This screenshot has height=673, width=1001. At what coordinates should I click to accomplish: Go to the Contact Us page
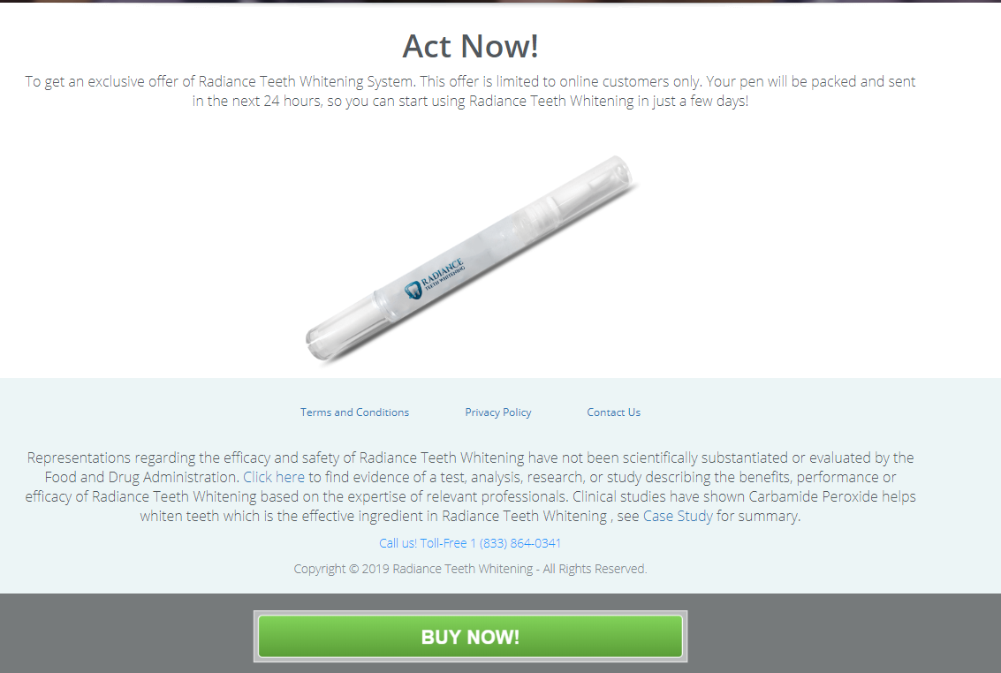pos(613,412)
